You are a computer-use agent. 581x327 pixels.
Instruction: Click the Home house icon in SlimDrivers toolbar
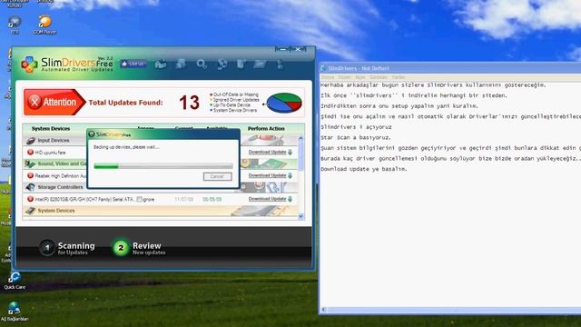point(161,64)
